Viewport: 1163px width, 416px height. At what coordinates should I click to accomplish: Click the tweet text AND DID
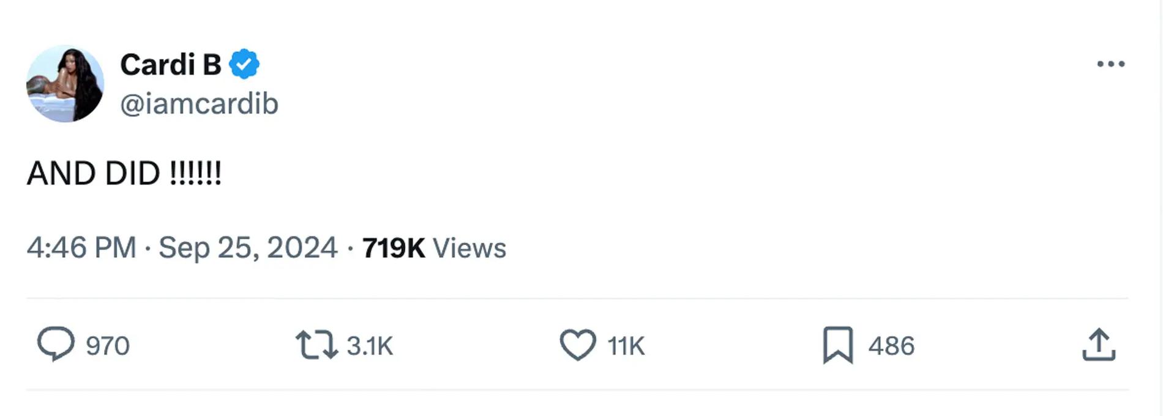click(93, 173)
